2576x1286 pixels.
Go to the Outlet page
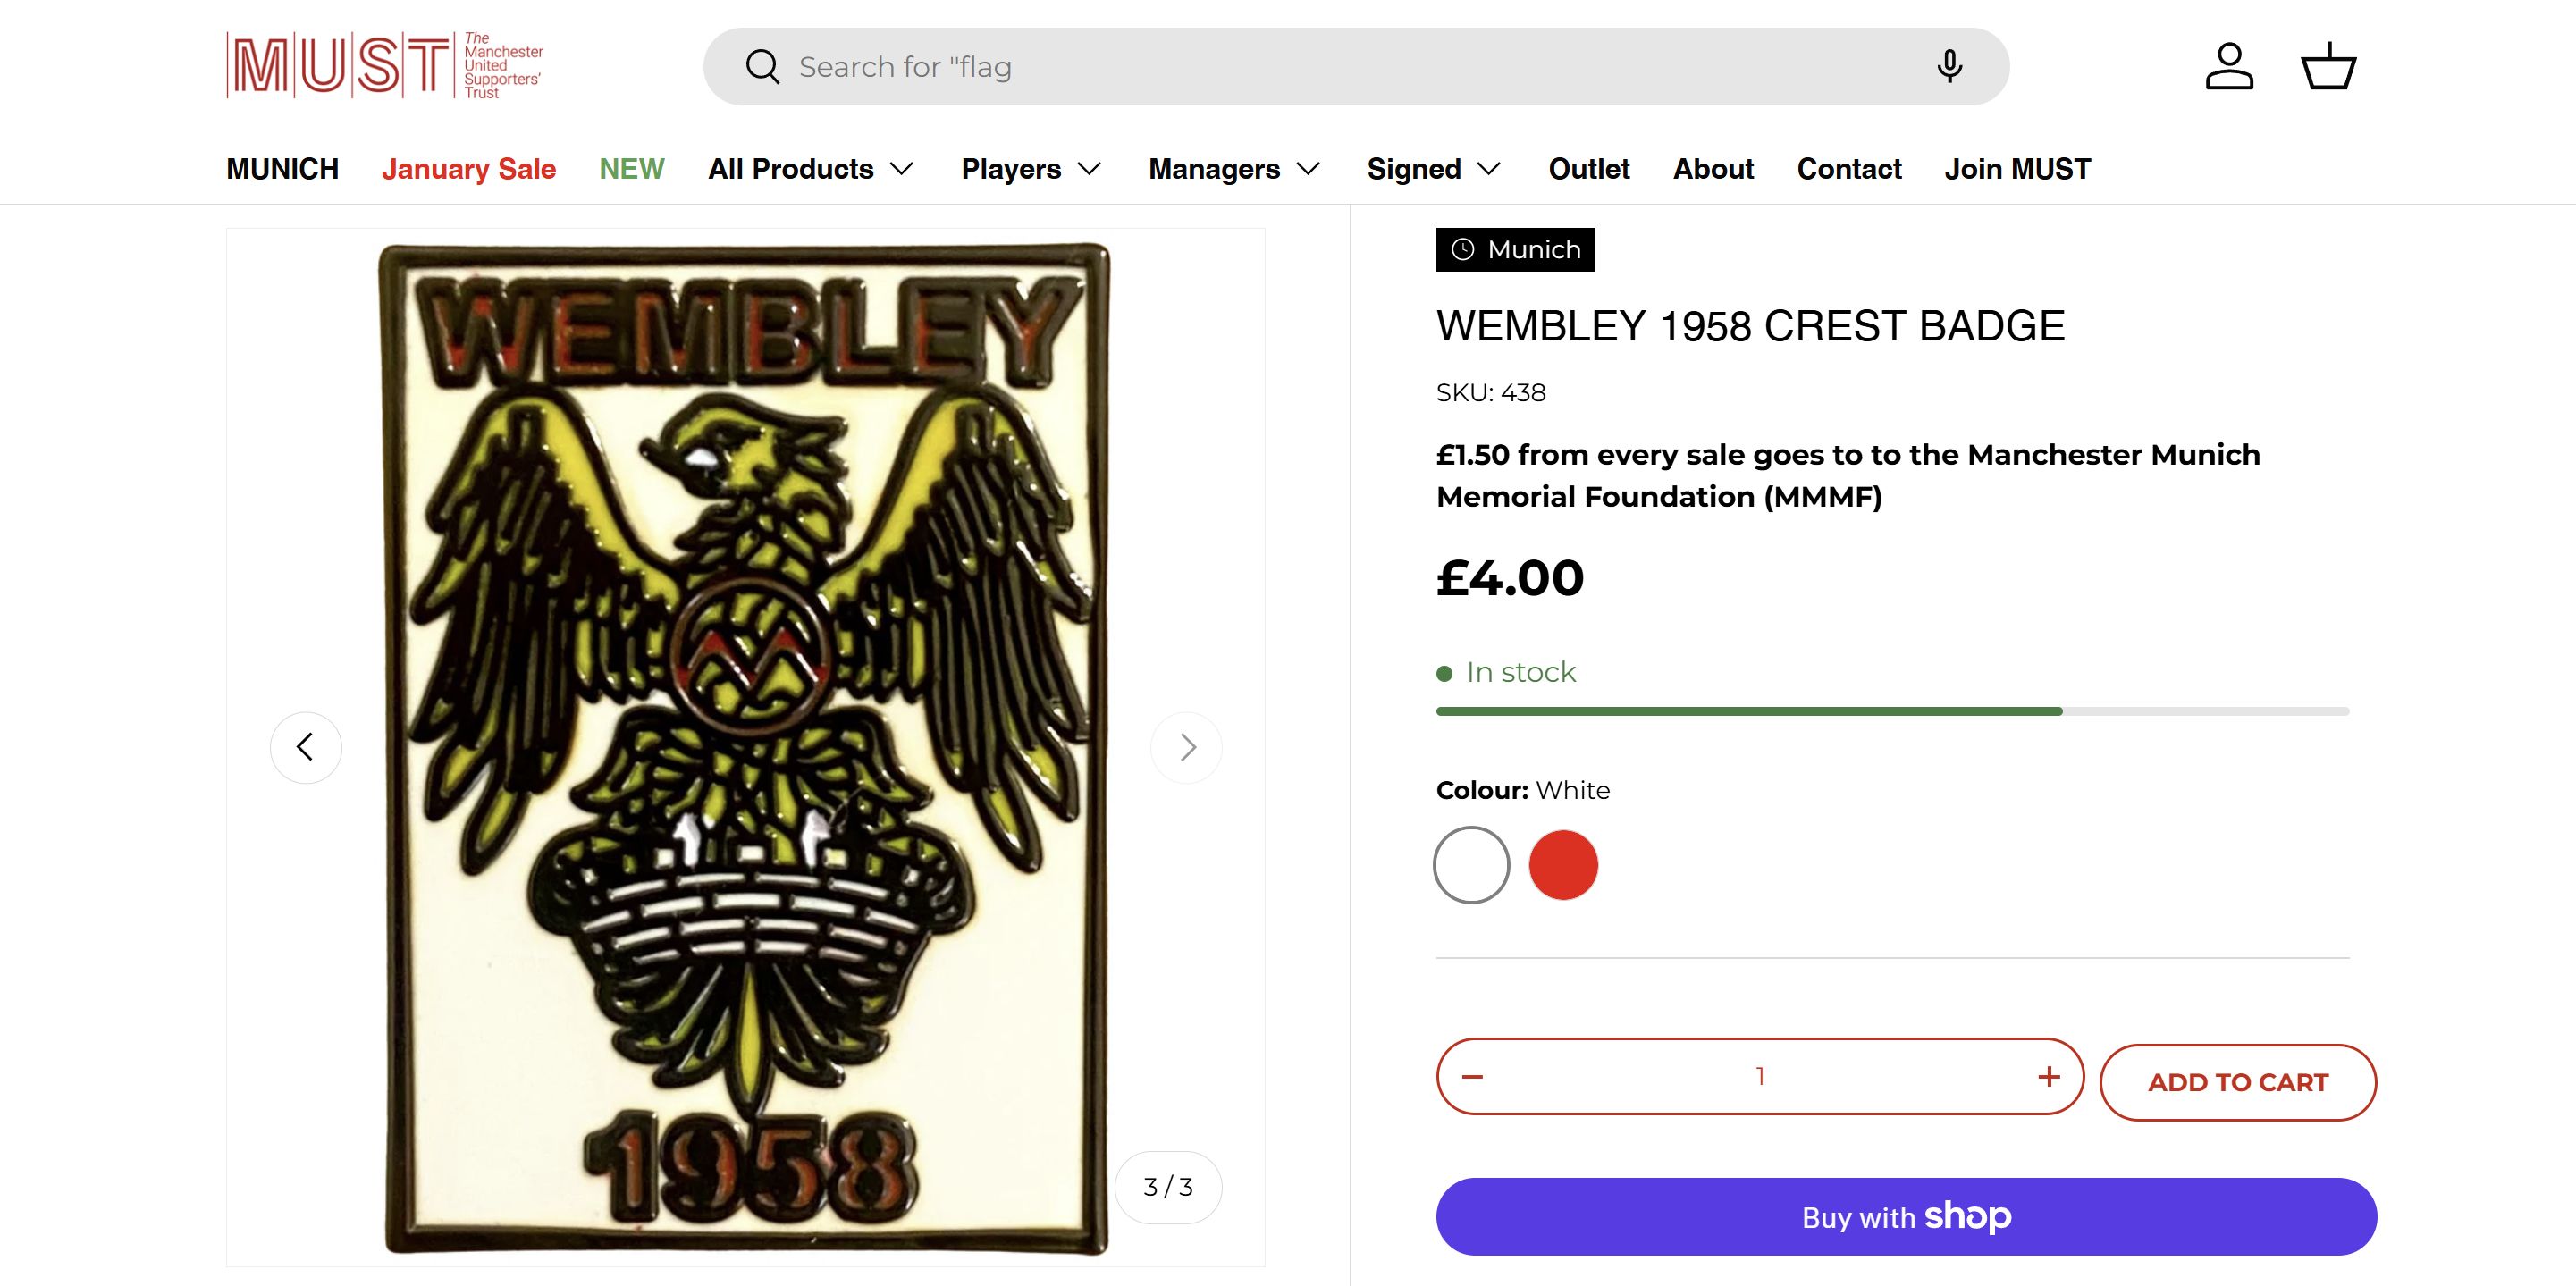pos(1589,169)
